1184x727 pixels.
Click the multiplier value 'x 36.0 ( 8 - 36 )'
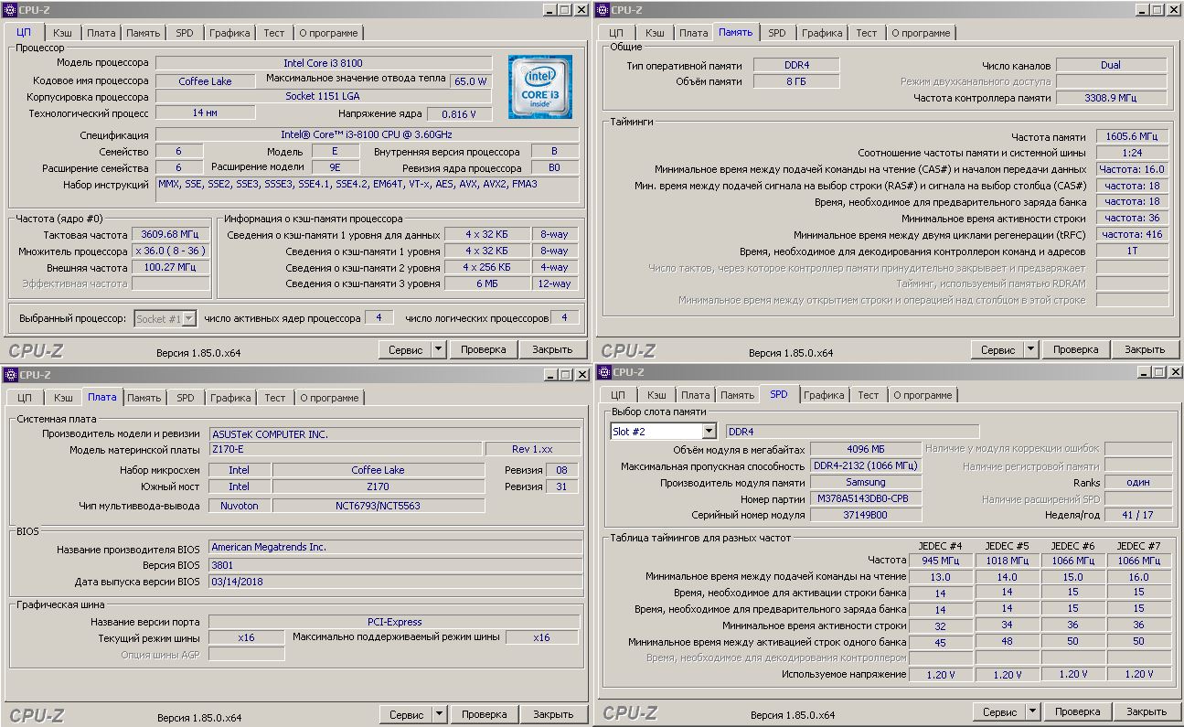[x=170, y=251]
